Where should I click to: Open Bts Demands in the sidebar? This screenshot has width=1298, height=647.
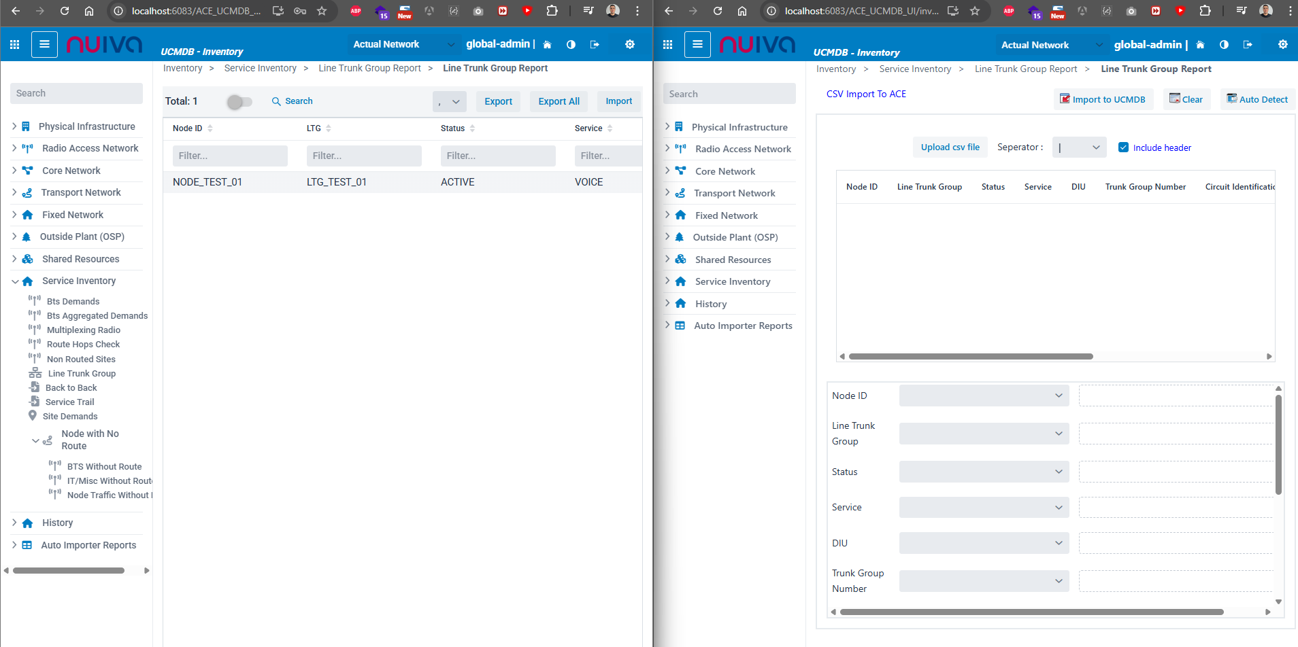click(73, 301)
